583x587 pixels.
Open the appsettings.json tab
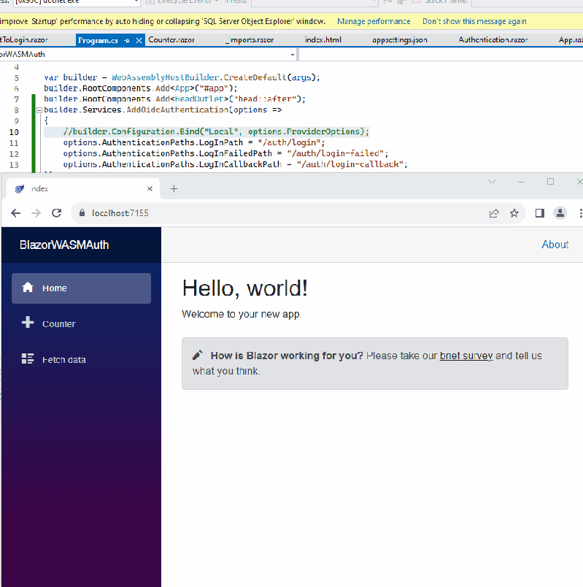pyautogui.click(x=400, y=39)
